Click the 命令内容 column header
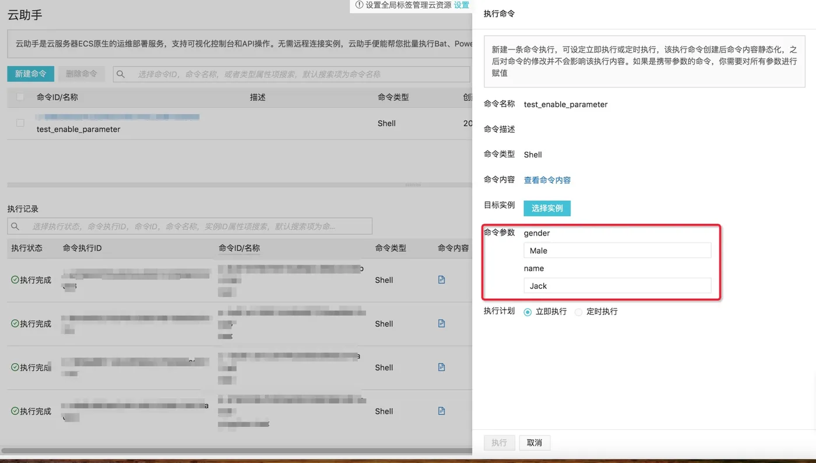The image size is (816, 463). [453, 248]
